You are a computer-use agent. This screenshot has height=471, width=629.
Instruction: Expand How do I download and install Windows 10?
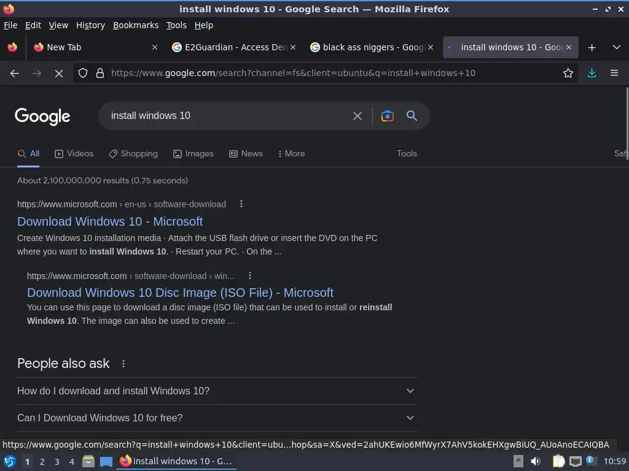click(x=217, y=391)
